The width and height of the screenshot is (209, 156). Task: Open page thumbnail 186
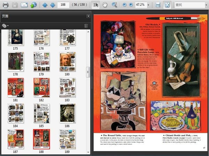[68, 114]
